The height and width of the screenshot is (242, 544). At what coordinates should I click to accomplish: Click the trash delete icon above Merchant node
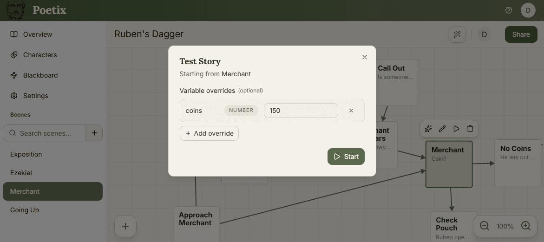470,129
